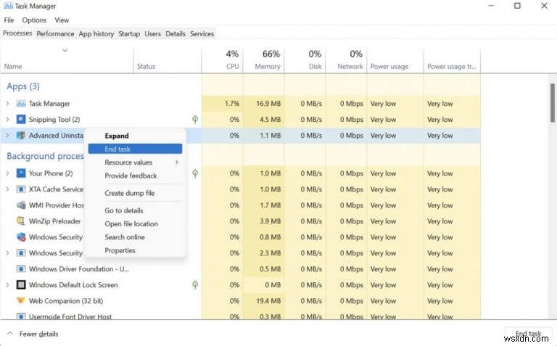Switch to the Details tab

176,34
